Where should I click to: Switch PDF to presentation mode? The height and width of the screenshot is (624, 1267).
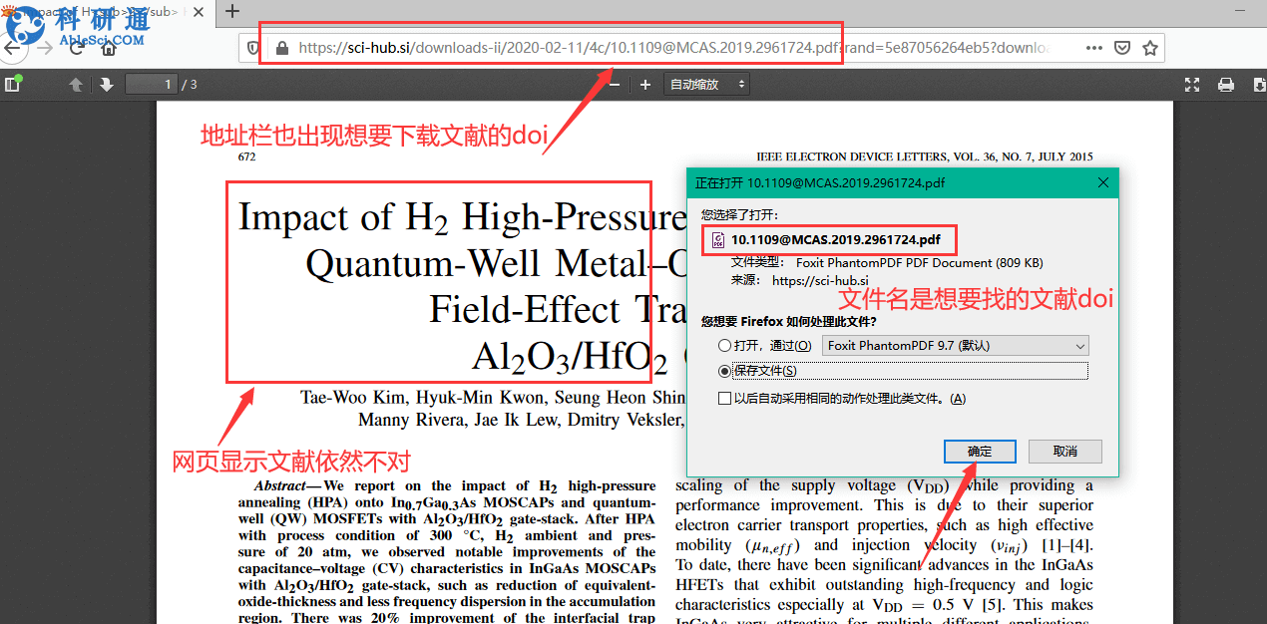(1192, 85)
